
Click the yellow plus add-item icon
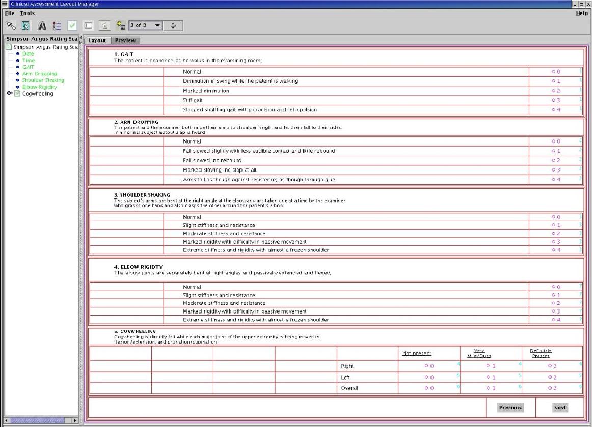click(120, 25)
